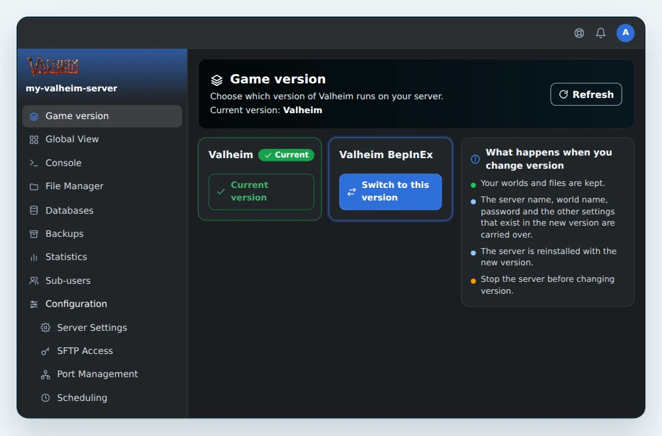
Task: Navigate to Databases
Action: tap(102, 210)
